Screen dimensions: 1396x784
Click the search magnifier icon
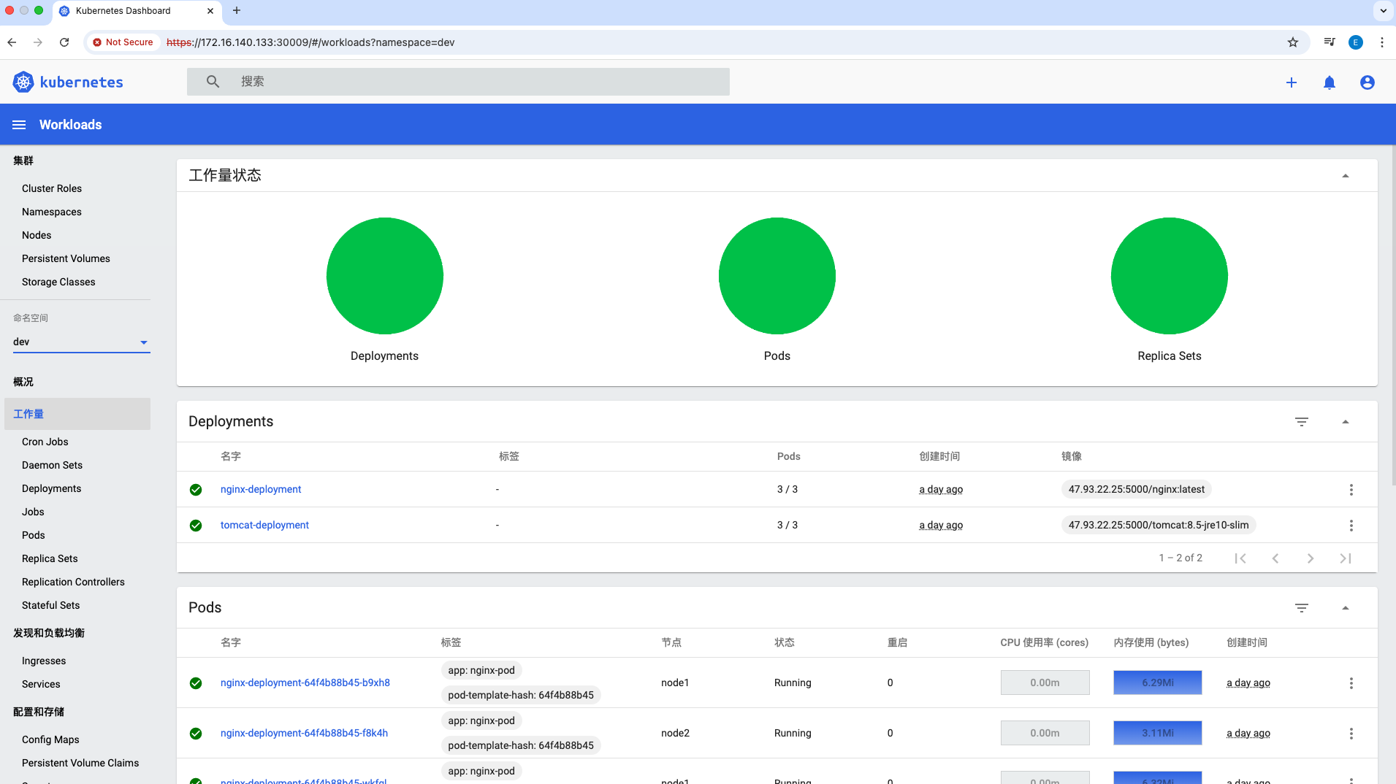point(213,82)
